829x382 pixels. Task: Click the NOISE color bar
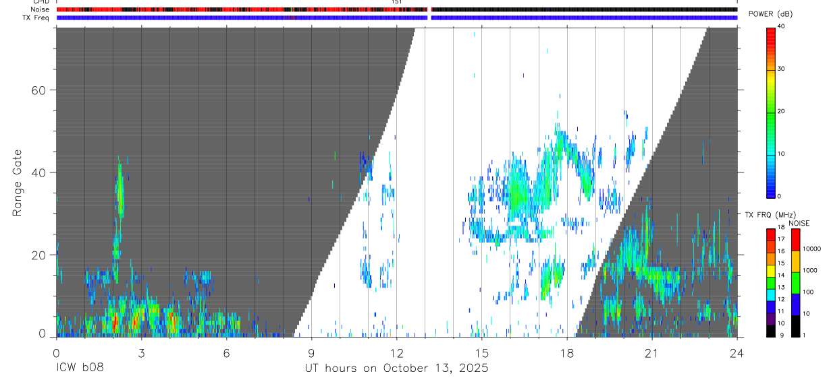pos(795,282)
